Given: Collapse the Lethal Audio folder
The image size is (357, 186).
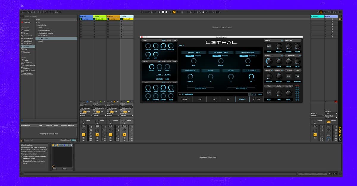Looking at the screenshot, I should coord(38,36).
